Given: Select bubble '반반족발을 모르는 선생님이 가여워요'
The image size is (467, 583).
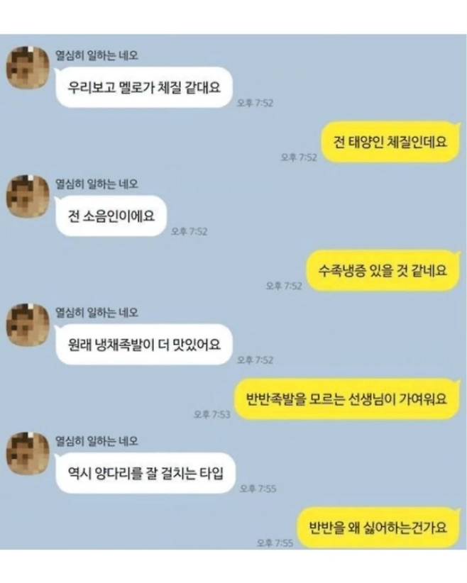Looking at the screenshot, I should click(x=347, y=399).
